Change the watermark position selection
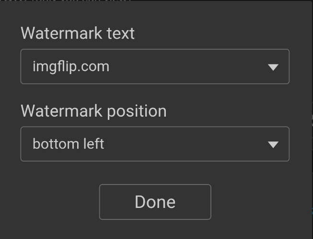The height and width of the screenshot is (239, 313). 155,144
